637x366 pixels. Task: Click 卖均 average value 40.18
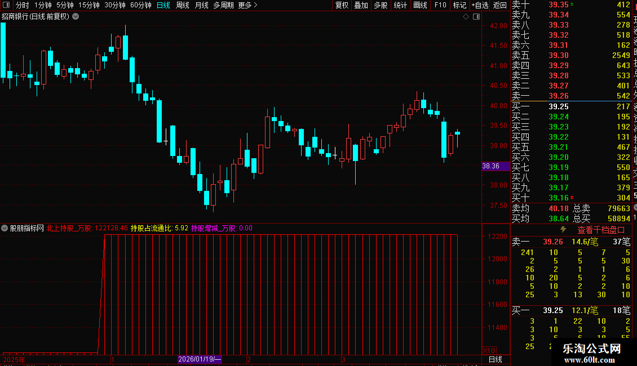tap(559, 208)
